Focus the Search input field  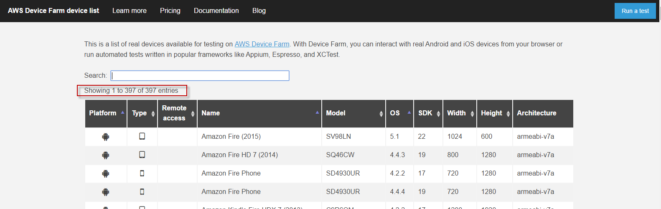(200, 76)
